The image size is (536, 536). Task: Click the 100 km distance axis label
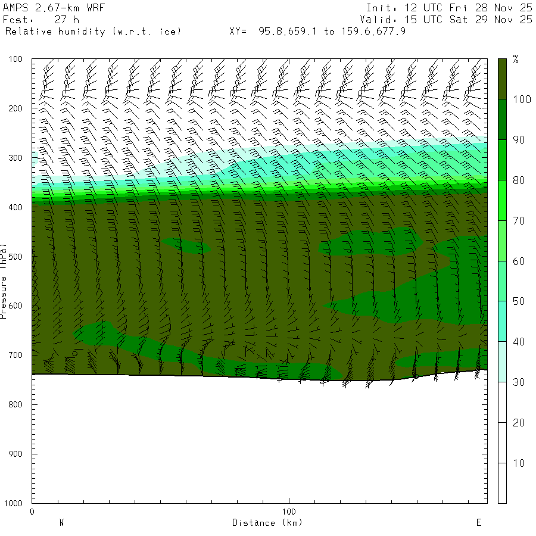click(x=289, y=512)
